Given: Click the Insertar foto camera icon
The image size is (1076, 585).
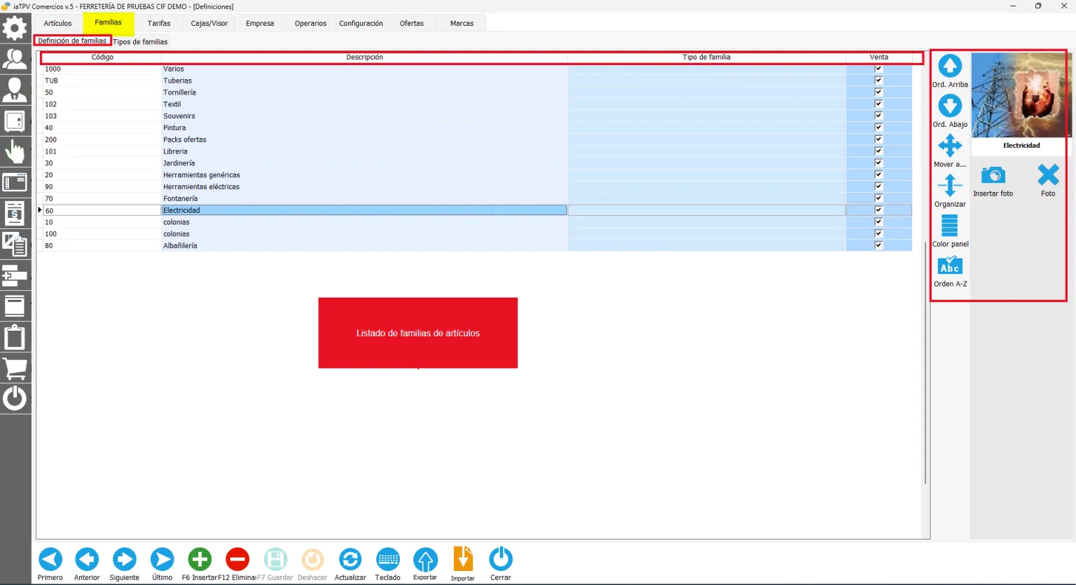Looking at the screenshot, I should [993, 175].
